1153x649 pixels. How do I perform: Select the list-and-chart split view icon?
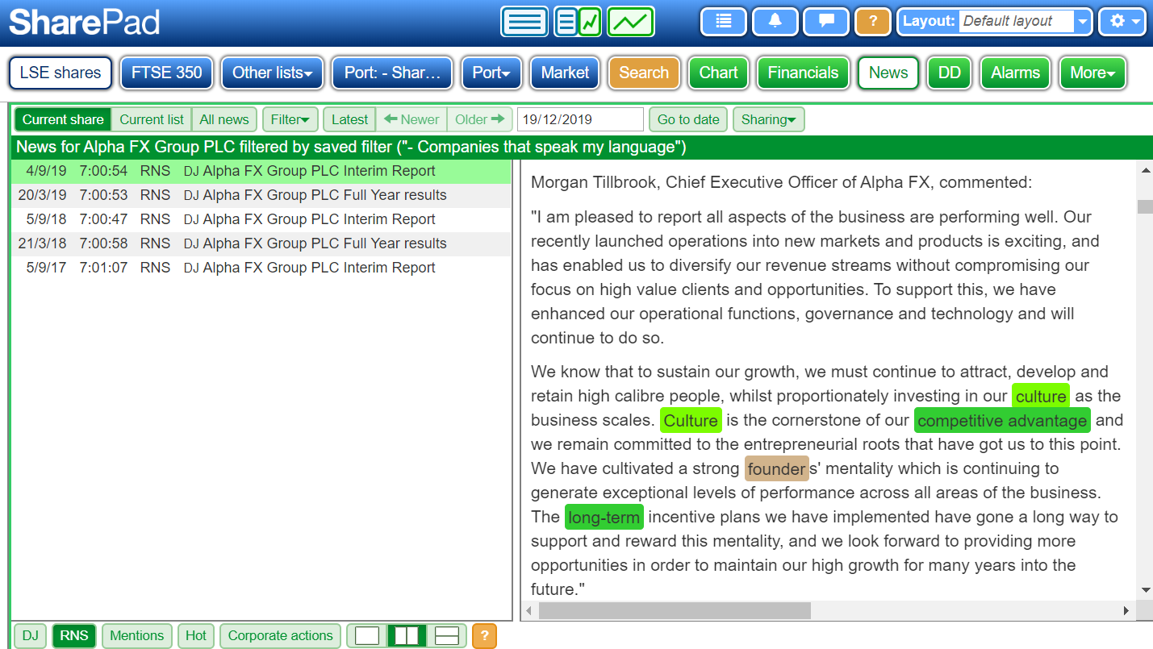point(578,22)
